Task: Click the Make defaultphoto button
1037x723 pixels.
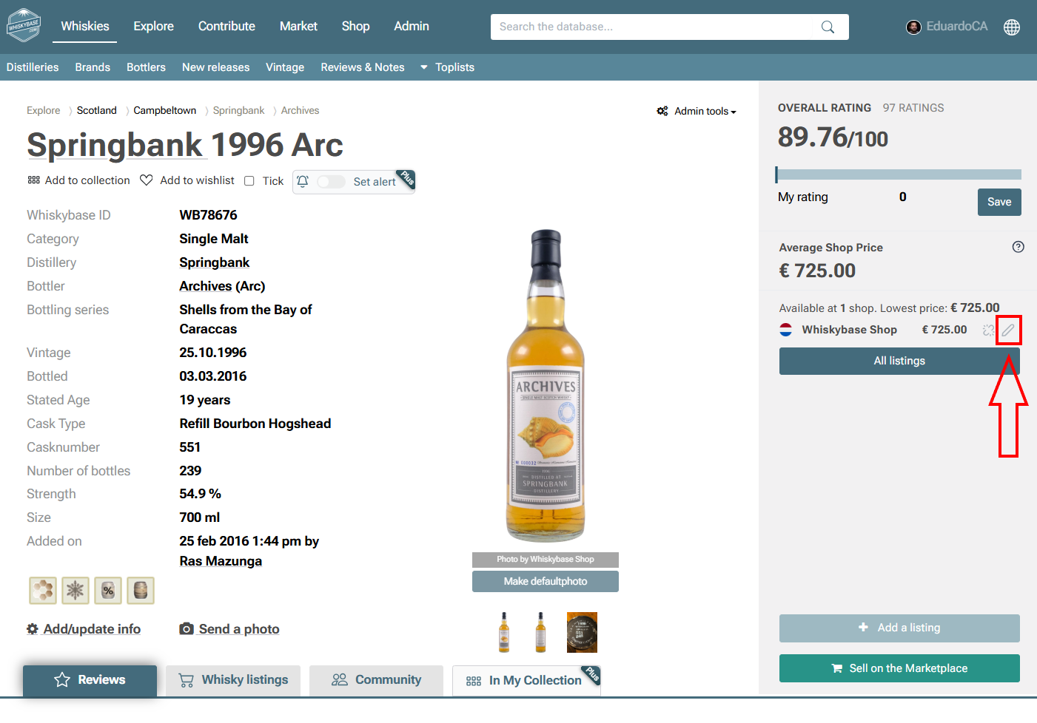Action: [x=546, y=581]
